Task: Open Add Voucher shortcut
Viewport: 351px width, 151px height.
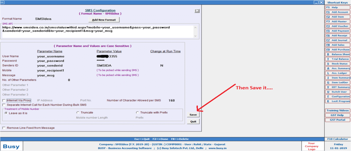Action: pyautogui.click(x=338, y=26)
